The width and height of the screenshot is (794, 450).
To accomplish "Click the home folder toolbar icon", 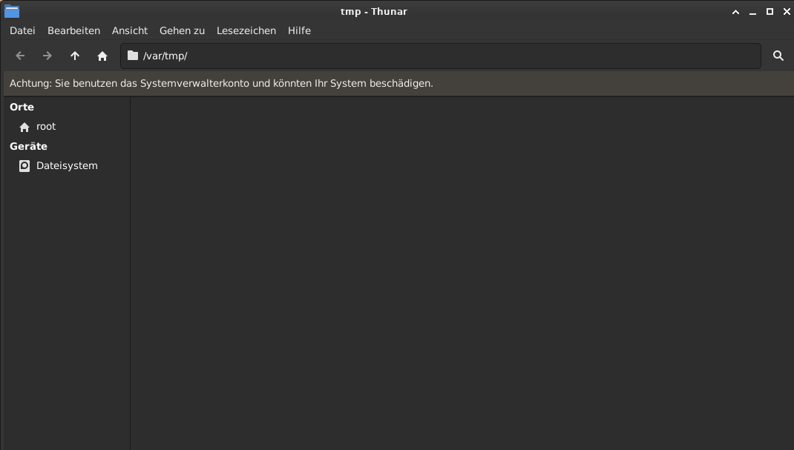I will [x=102, y=56].
